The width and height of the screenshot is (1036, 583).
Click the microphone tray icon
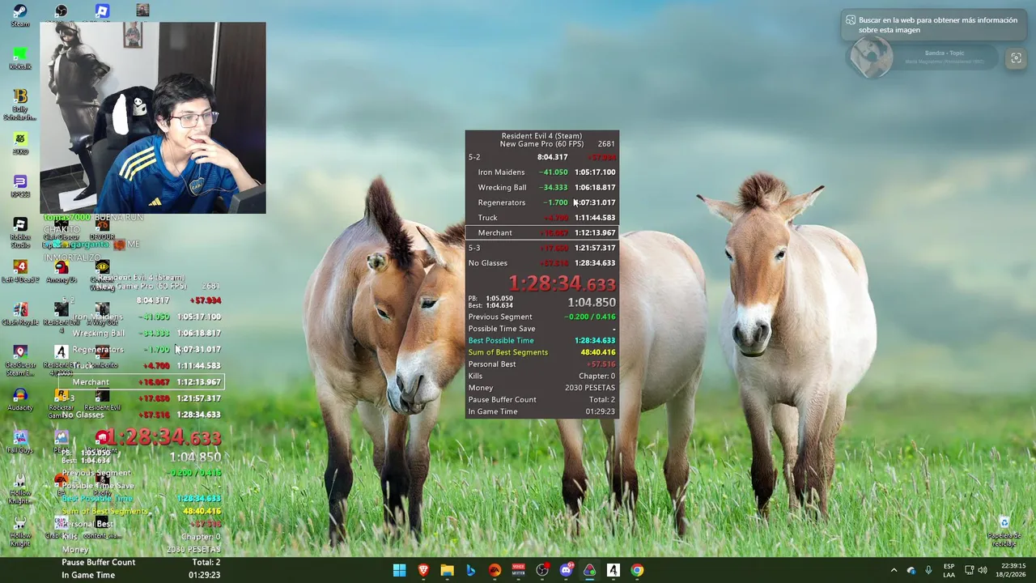tap(928, 570)
